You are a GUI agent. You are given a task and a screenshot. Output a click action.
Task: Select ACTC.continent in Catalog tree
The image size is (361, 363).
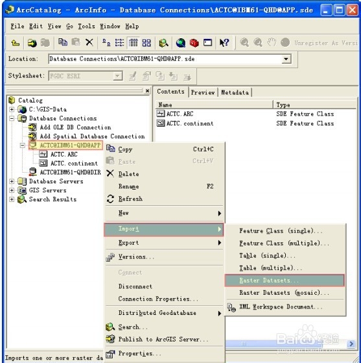74,163
